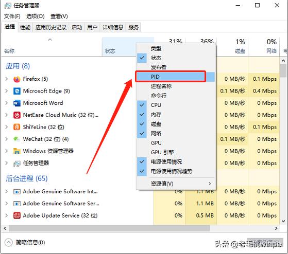Click the ShiYeLine app icon
This screenshot has height=254, width=288.
coord(16,127)
